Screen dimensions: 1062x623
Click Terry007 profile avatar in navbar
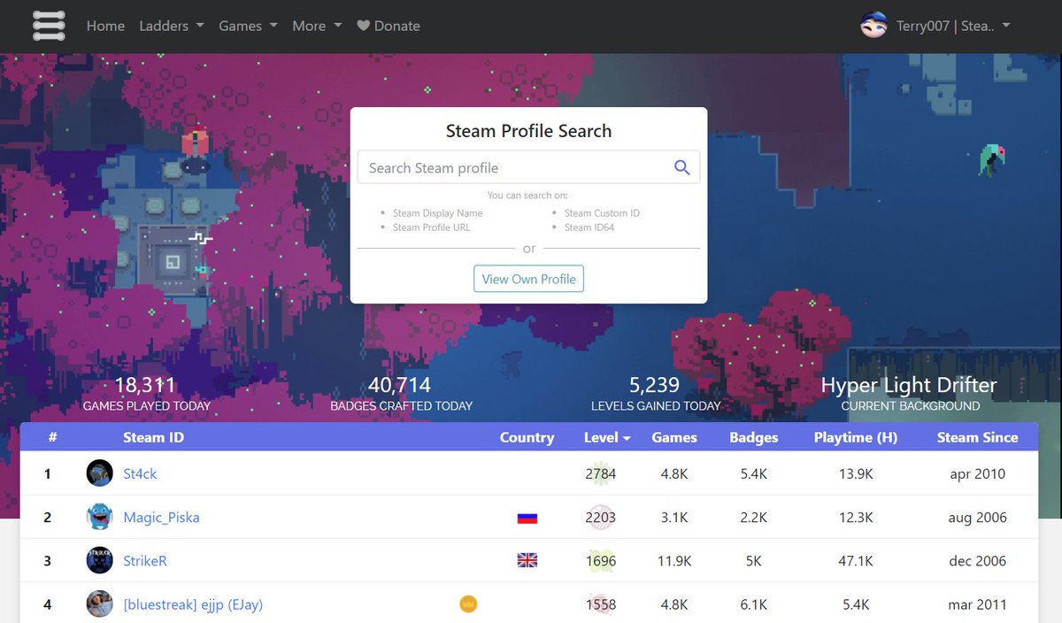point(873,26)
